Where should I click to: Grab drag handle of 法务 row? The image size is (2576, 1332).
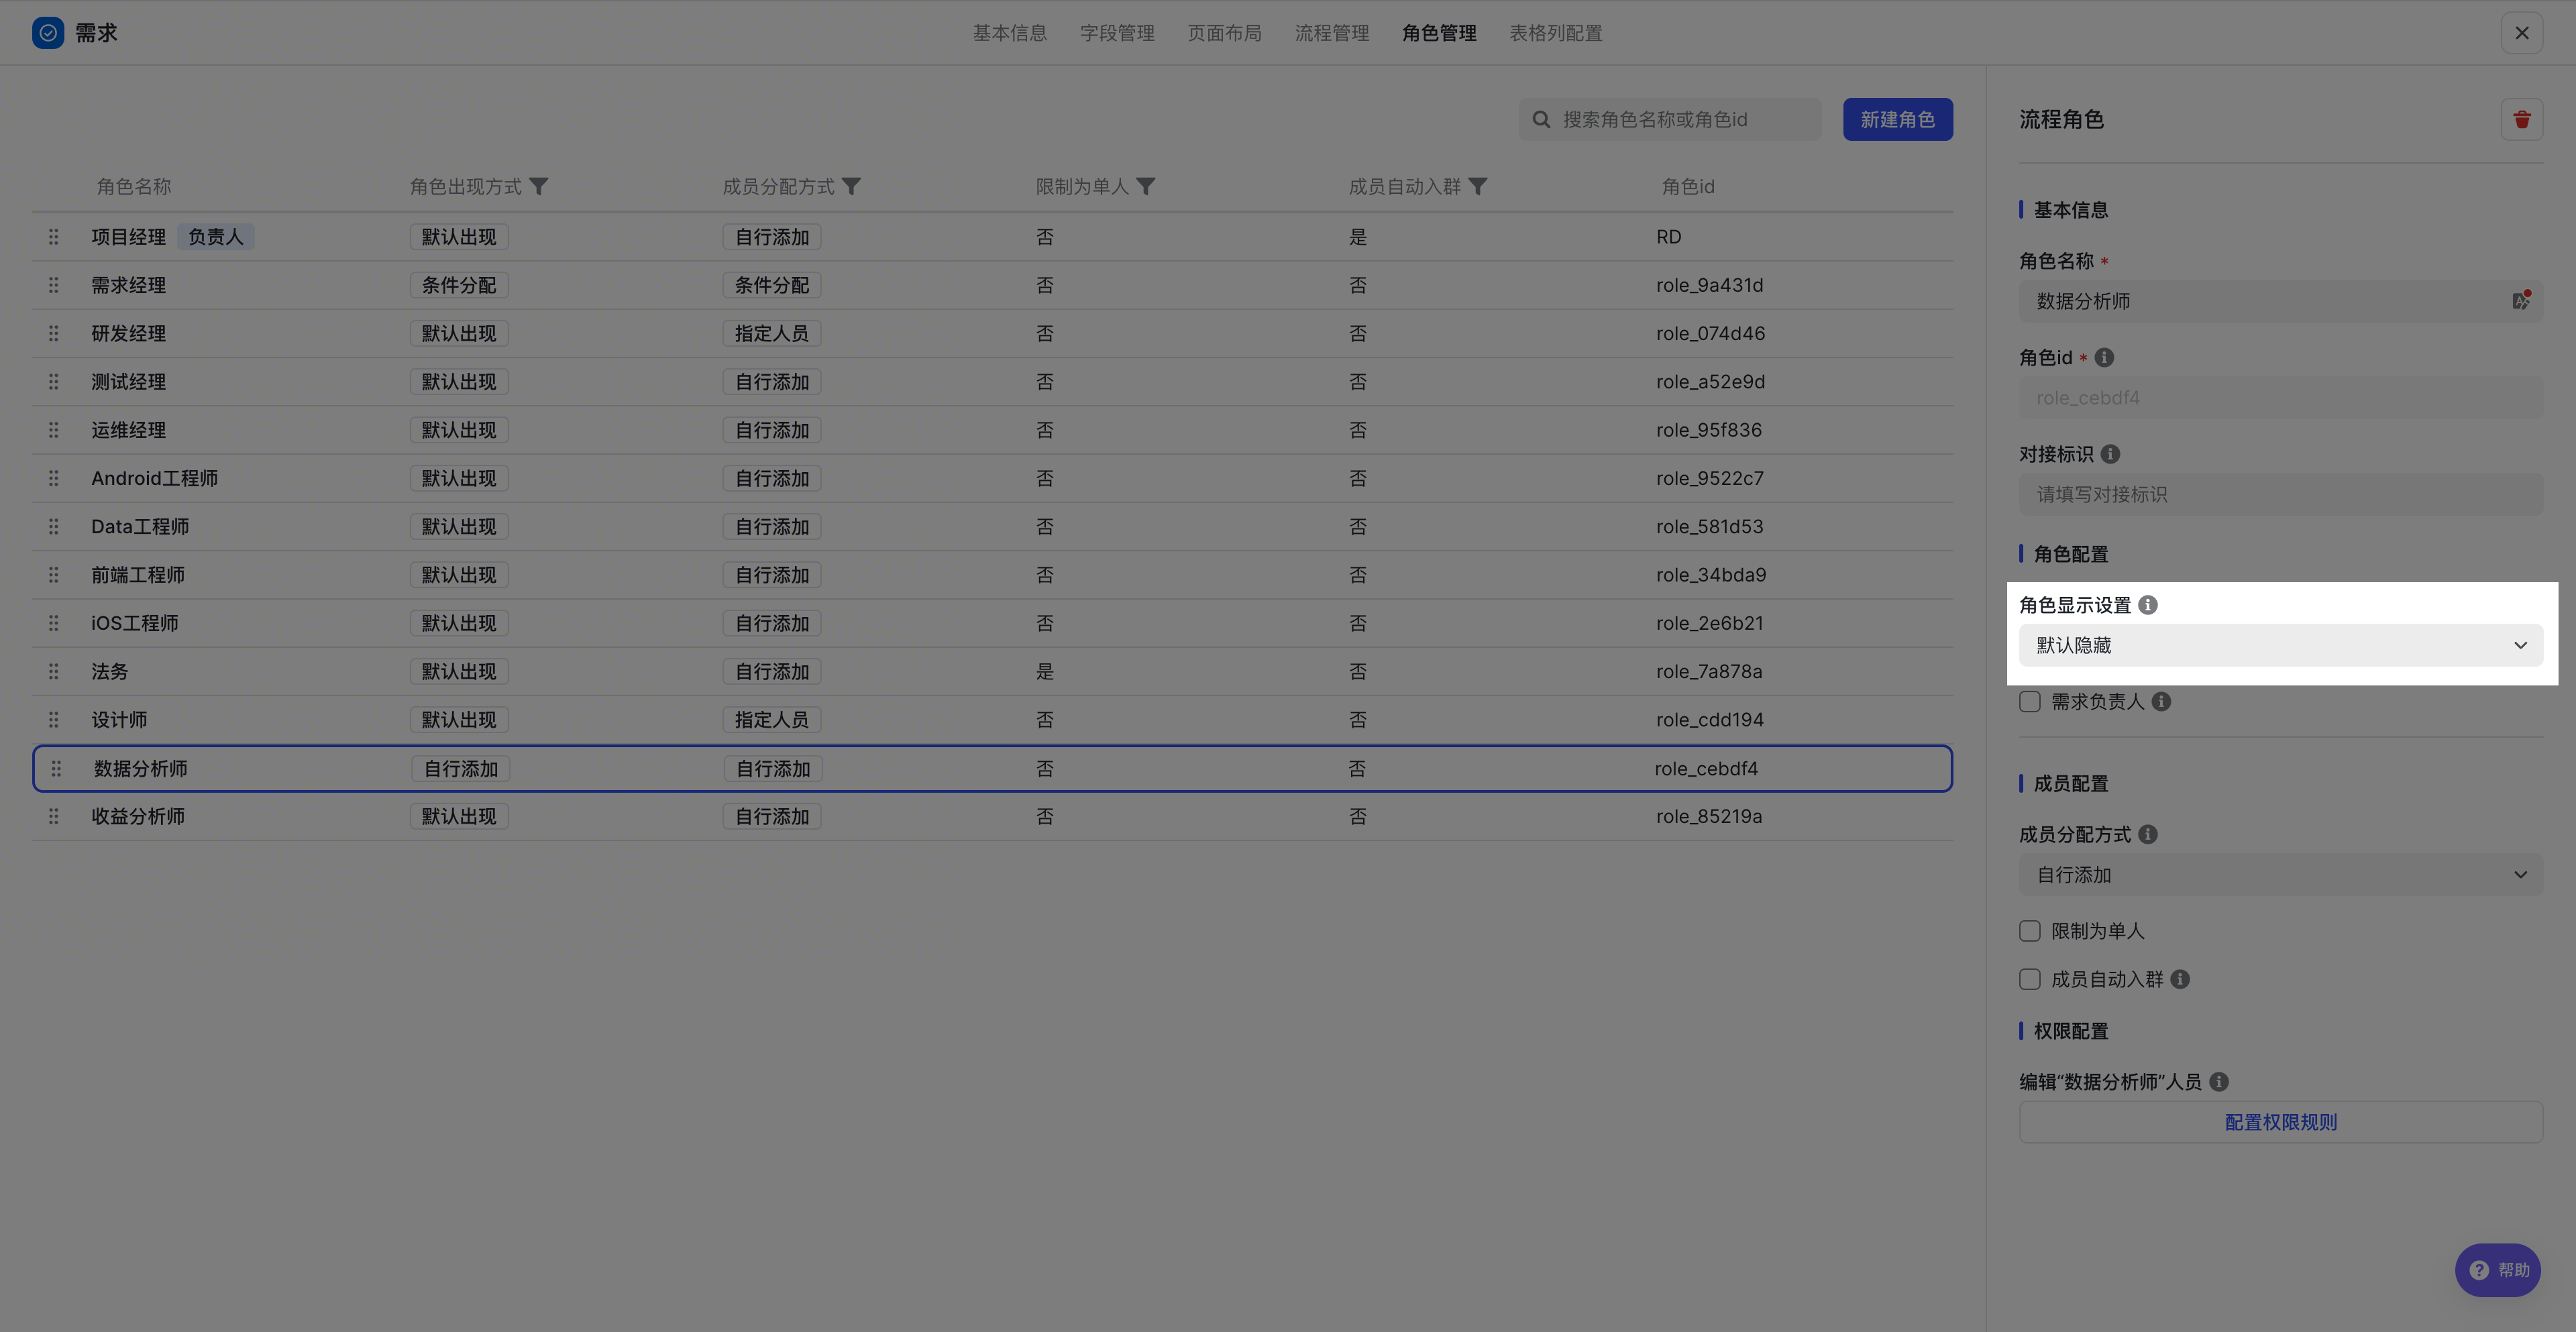(x=54, y=672)
